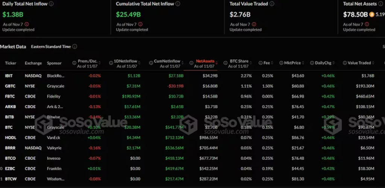Click the $78.50B total net assets figure

pyautogui.click(x=355, y=15)
